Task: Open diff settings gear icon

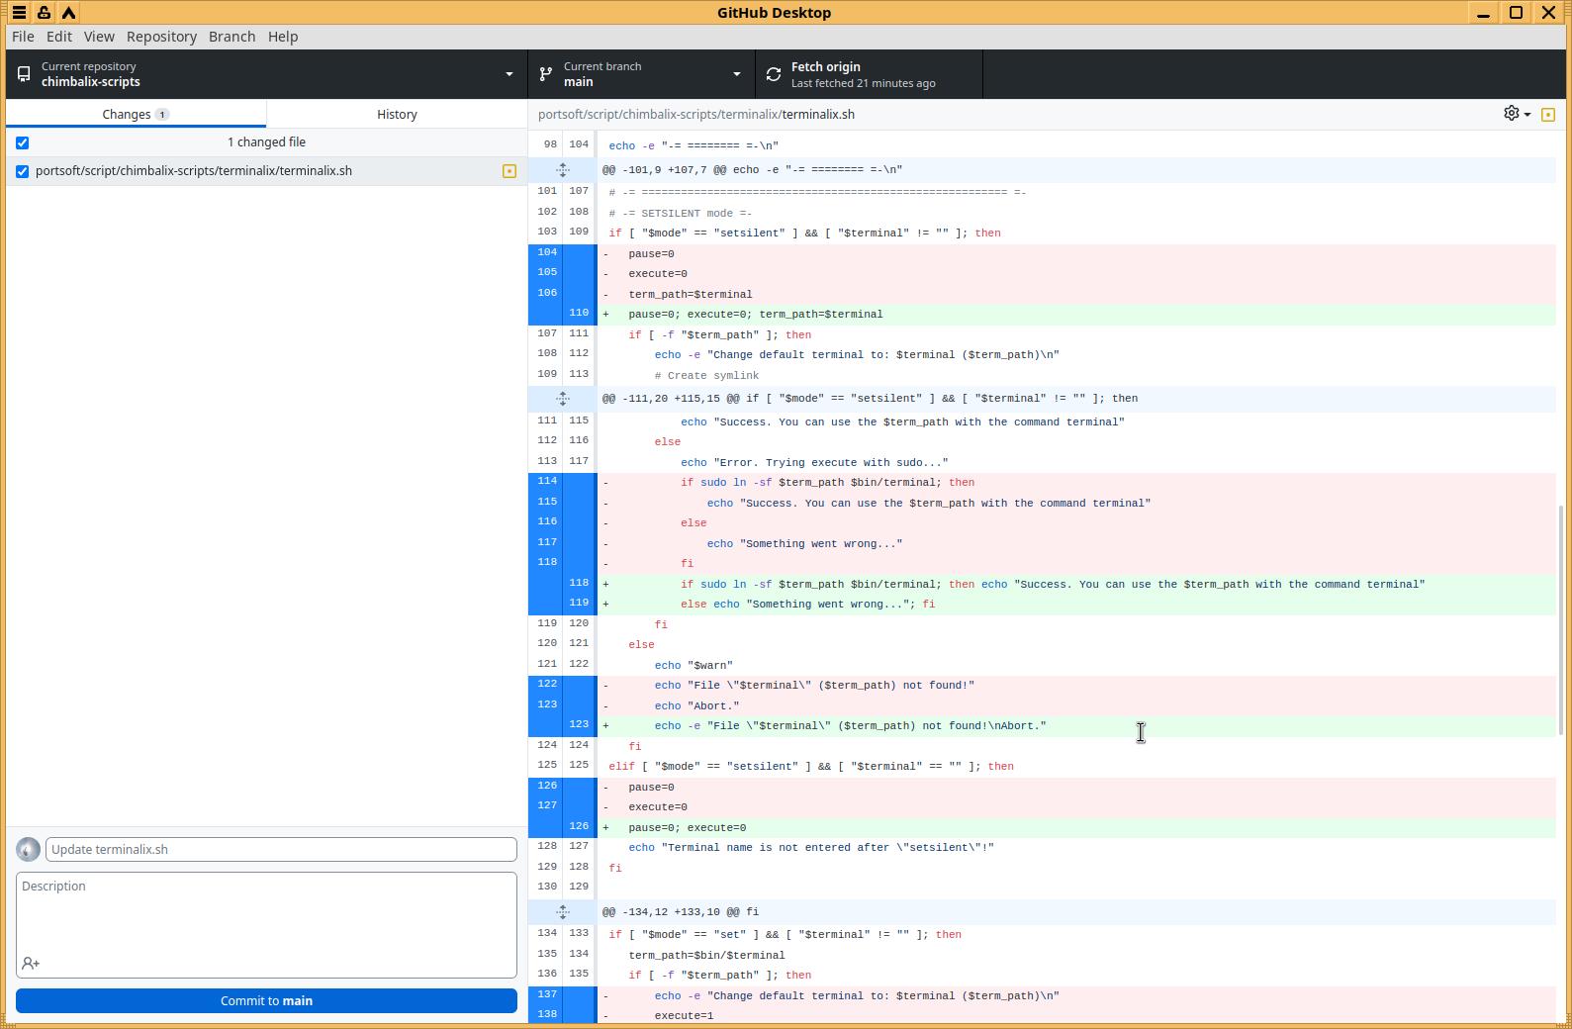Action: pos(1512,114)
